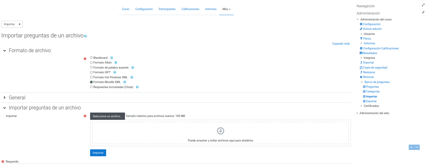Open Informes link in sidebar tree
Screen dimensions: 426x166
pyautogui.click(x=369, y=43)
